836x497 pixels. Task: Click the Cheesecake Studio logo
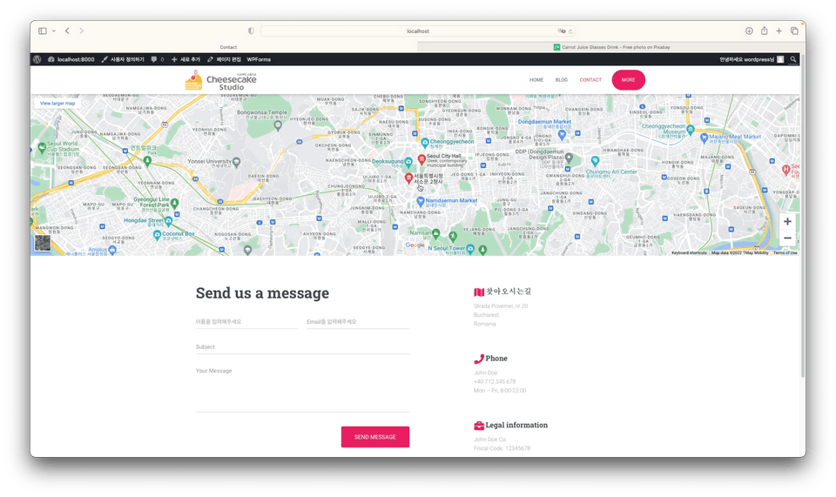click(x=220, y=80)
